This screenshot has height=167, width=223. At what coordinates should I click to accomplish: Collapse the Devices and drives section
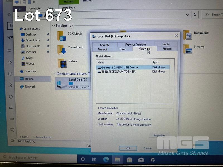(x=54, y=74)
